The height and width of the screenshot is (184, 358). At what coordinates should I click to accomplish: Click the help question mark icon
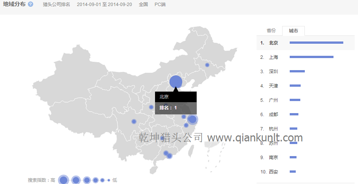pyautogui.click(x=31, y=5)
